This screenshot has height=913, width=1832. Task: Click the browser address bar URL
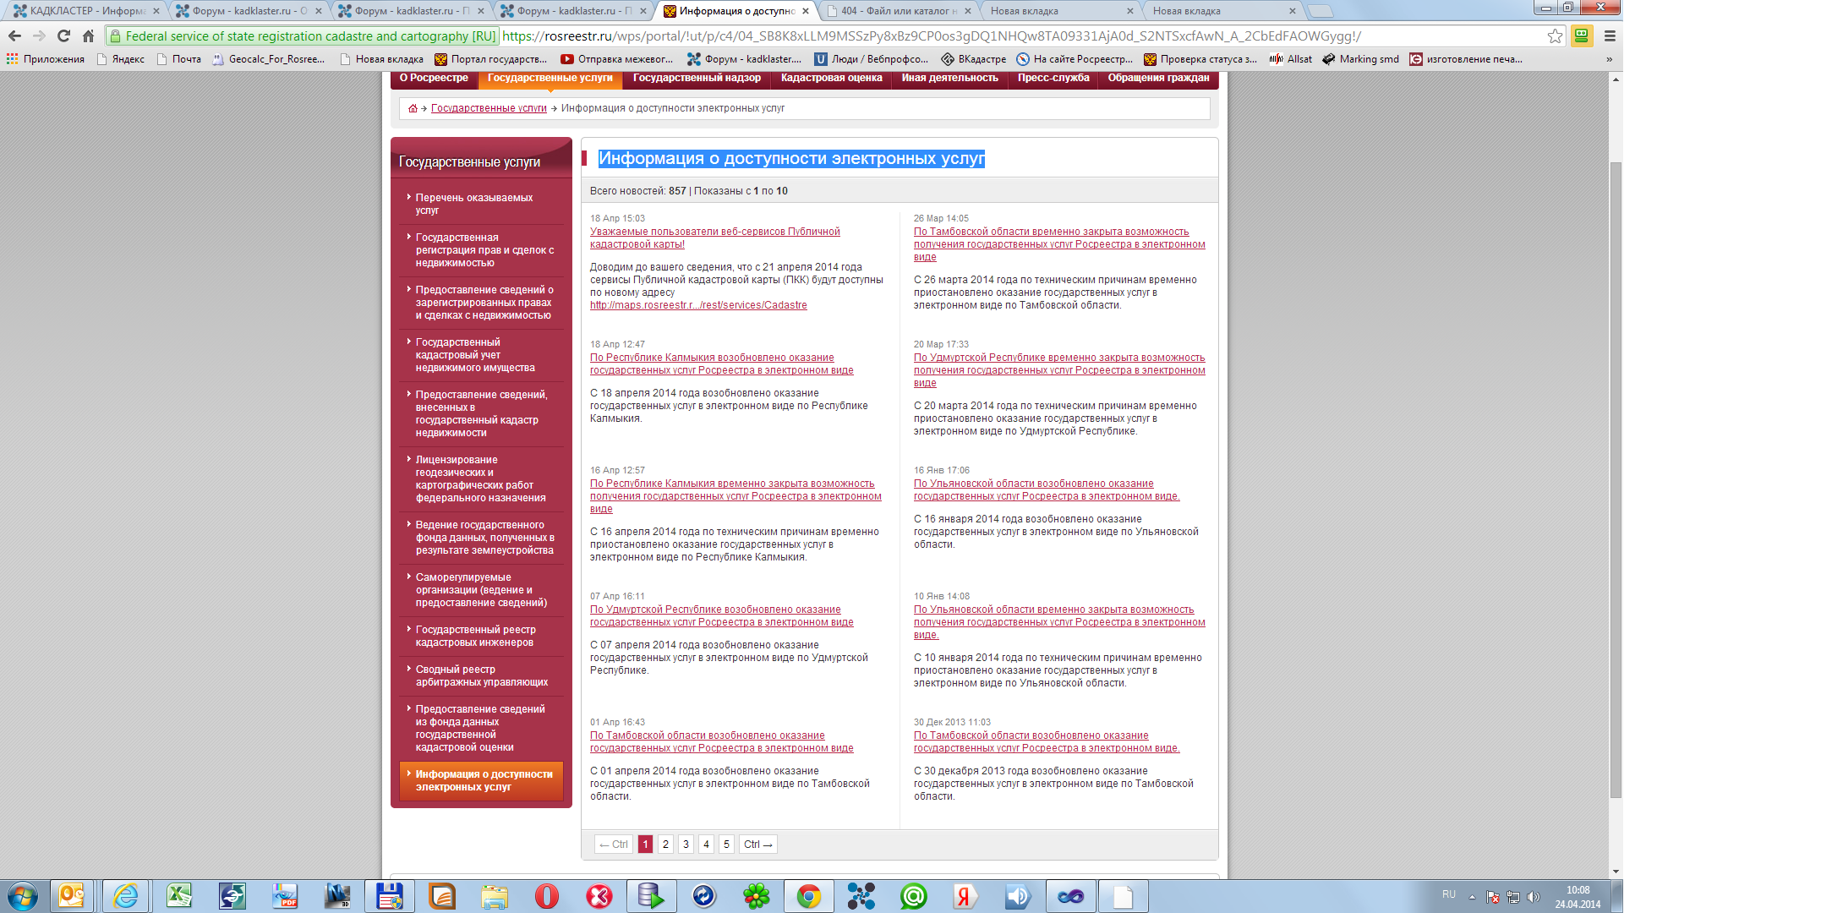point(930,36)
